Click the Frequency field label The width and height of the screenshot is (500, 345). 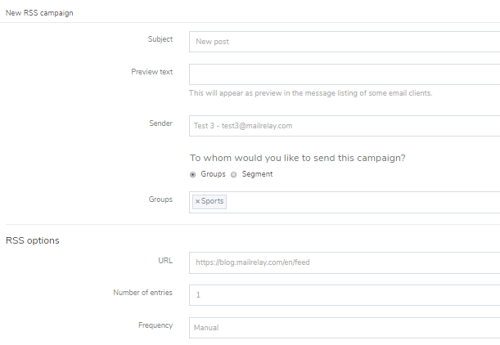pos(155,325)
